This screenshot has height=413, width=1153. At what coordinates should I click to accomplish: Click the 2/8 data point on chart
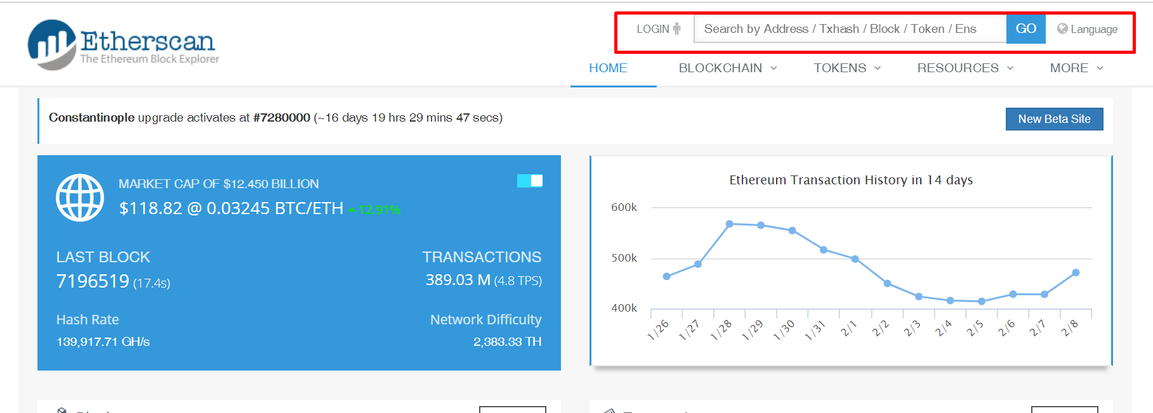1076,272
